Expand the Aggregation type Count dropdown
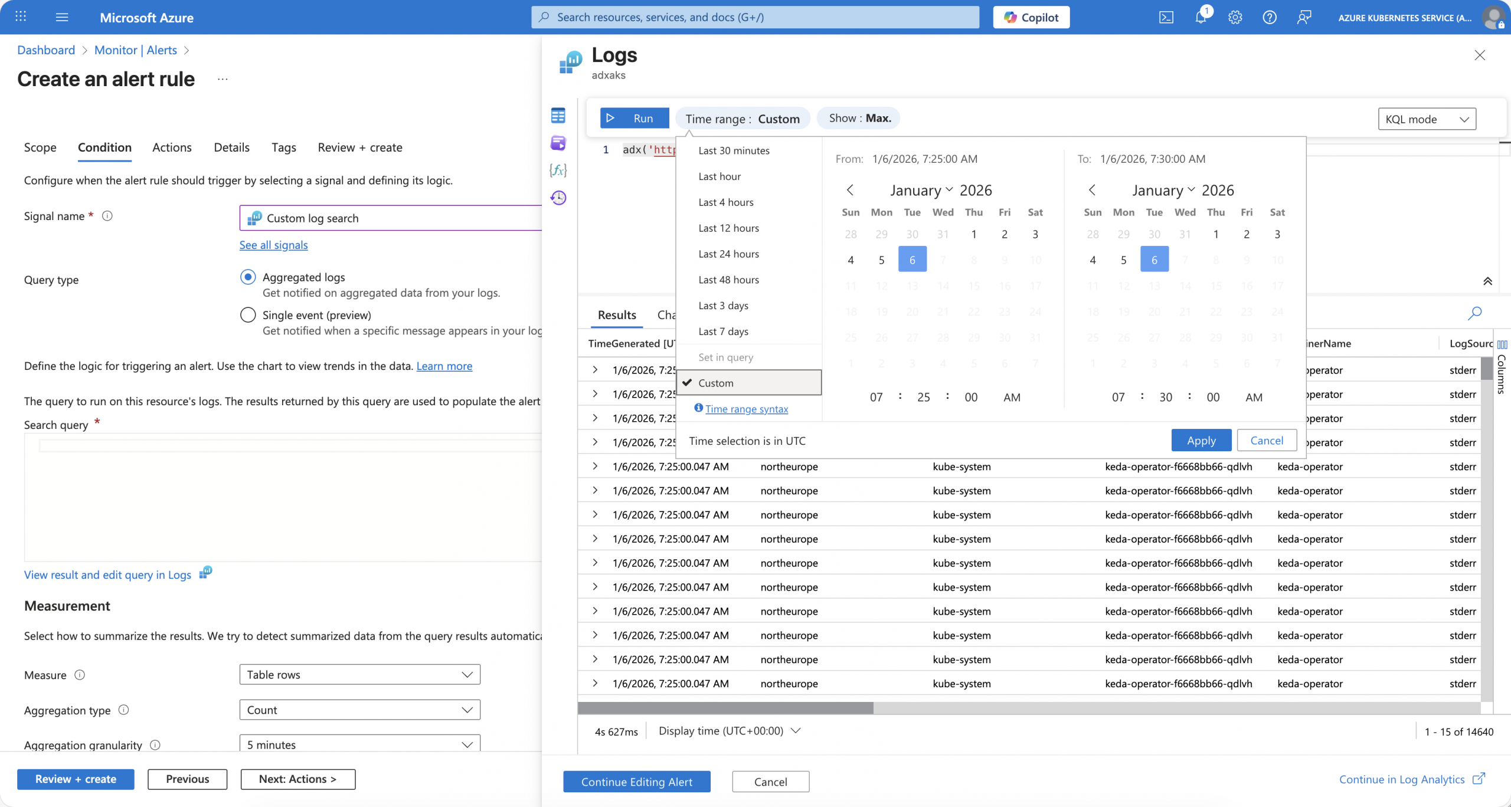The width and height of the screenshot is (1511, 807). tap(359, 710)
